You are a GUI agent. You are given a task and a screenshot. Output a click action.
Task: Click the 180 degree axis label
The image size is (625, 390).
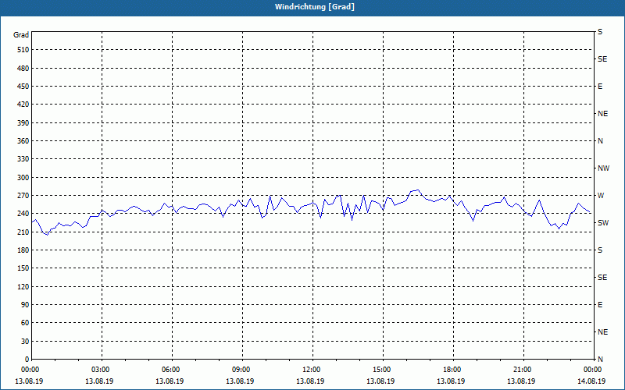pyautogui.click(x=23, y=250)
